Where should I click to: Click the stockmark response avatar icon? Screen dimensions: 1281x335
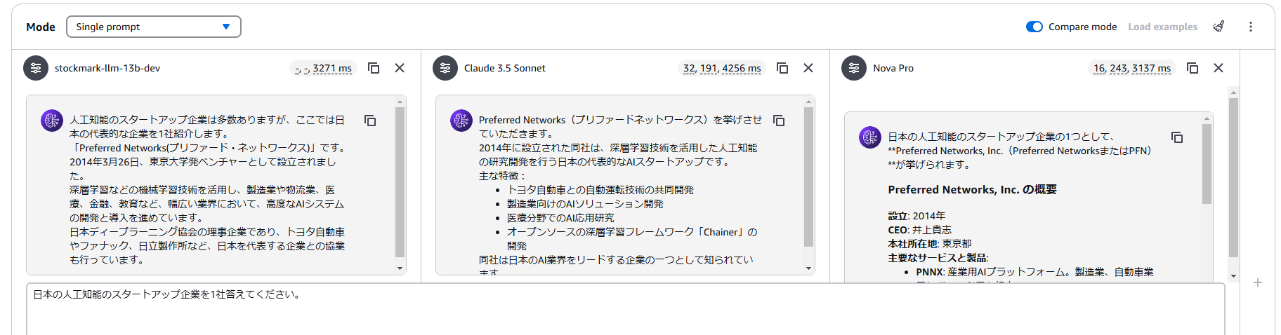click(52, 121)
